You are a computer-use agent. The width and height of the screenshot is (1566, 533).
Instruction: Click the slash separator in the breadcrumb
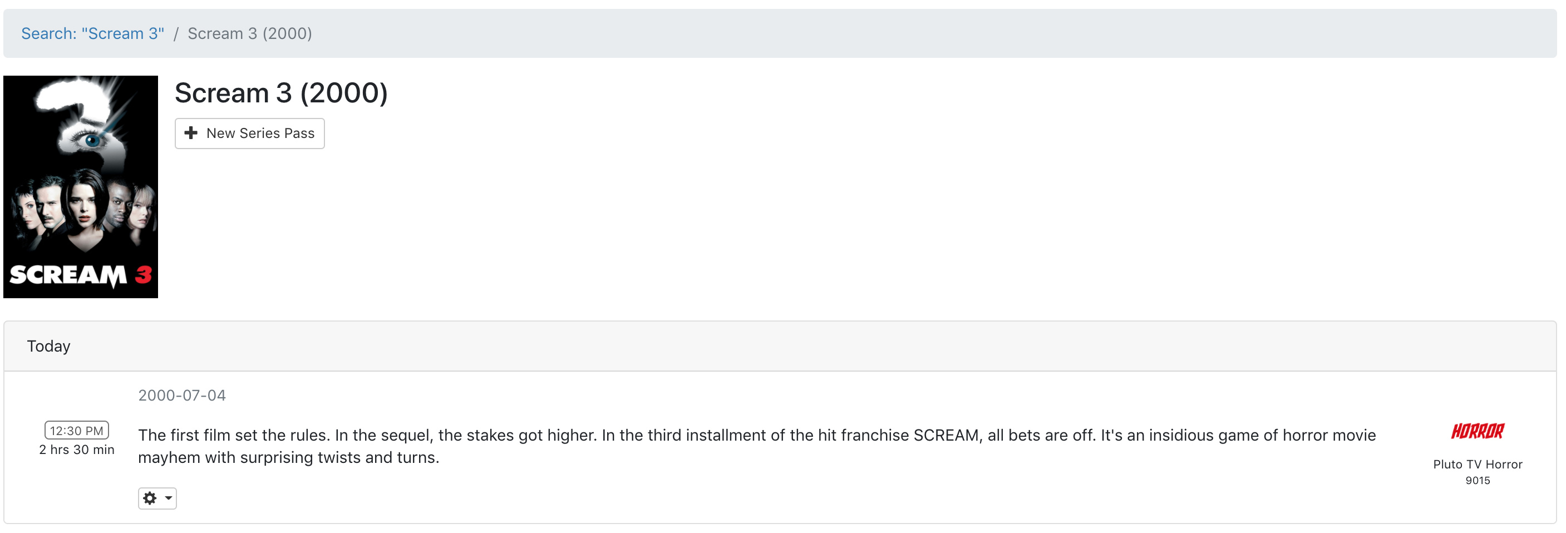176,33
